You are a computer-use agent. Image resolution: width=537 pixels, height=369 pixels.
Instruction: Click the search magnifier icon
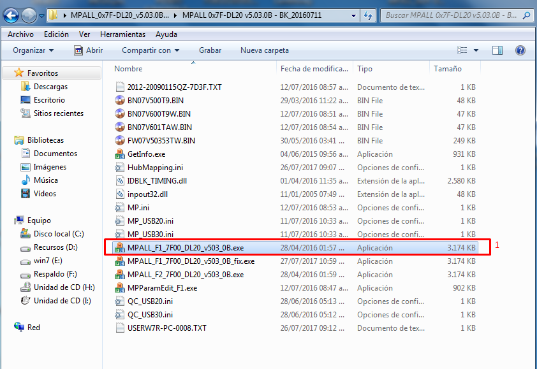526,15
